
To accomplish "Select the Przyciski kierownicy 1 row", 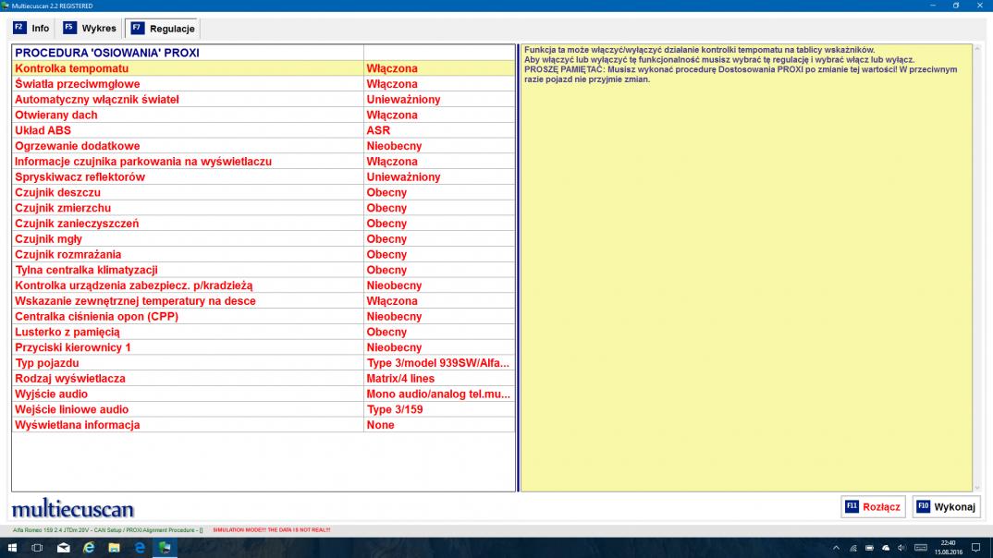I will [x=264, y=347].
